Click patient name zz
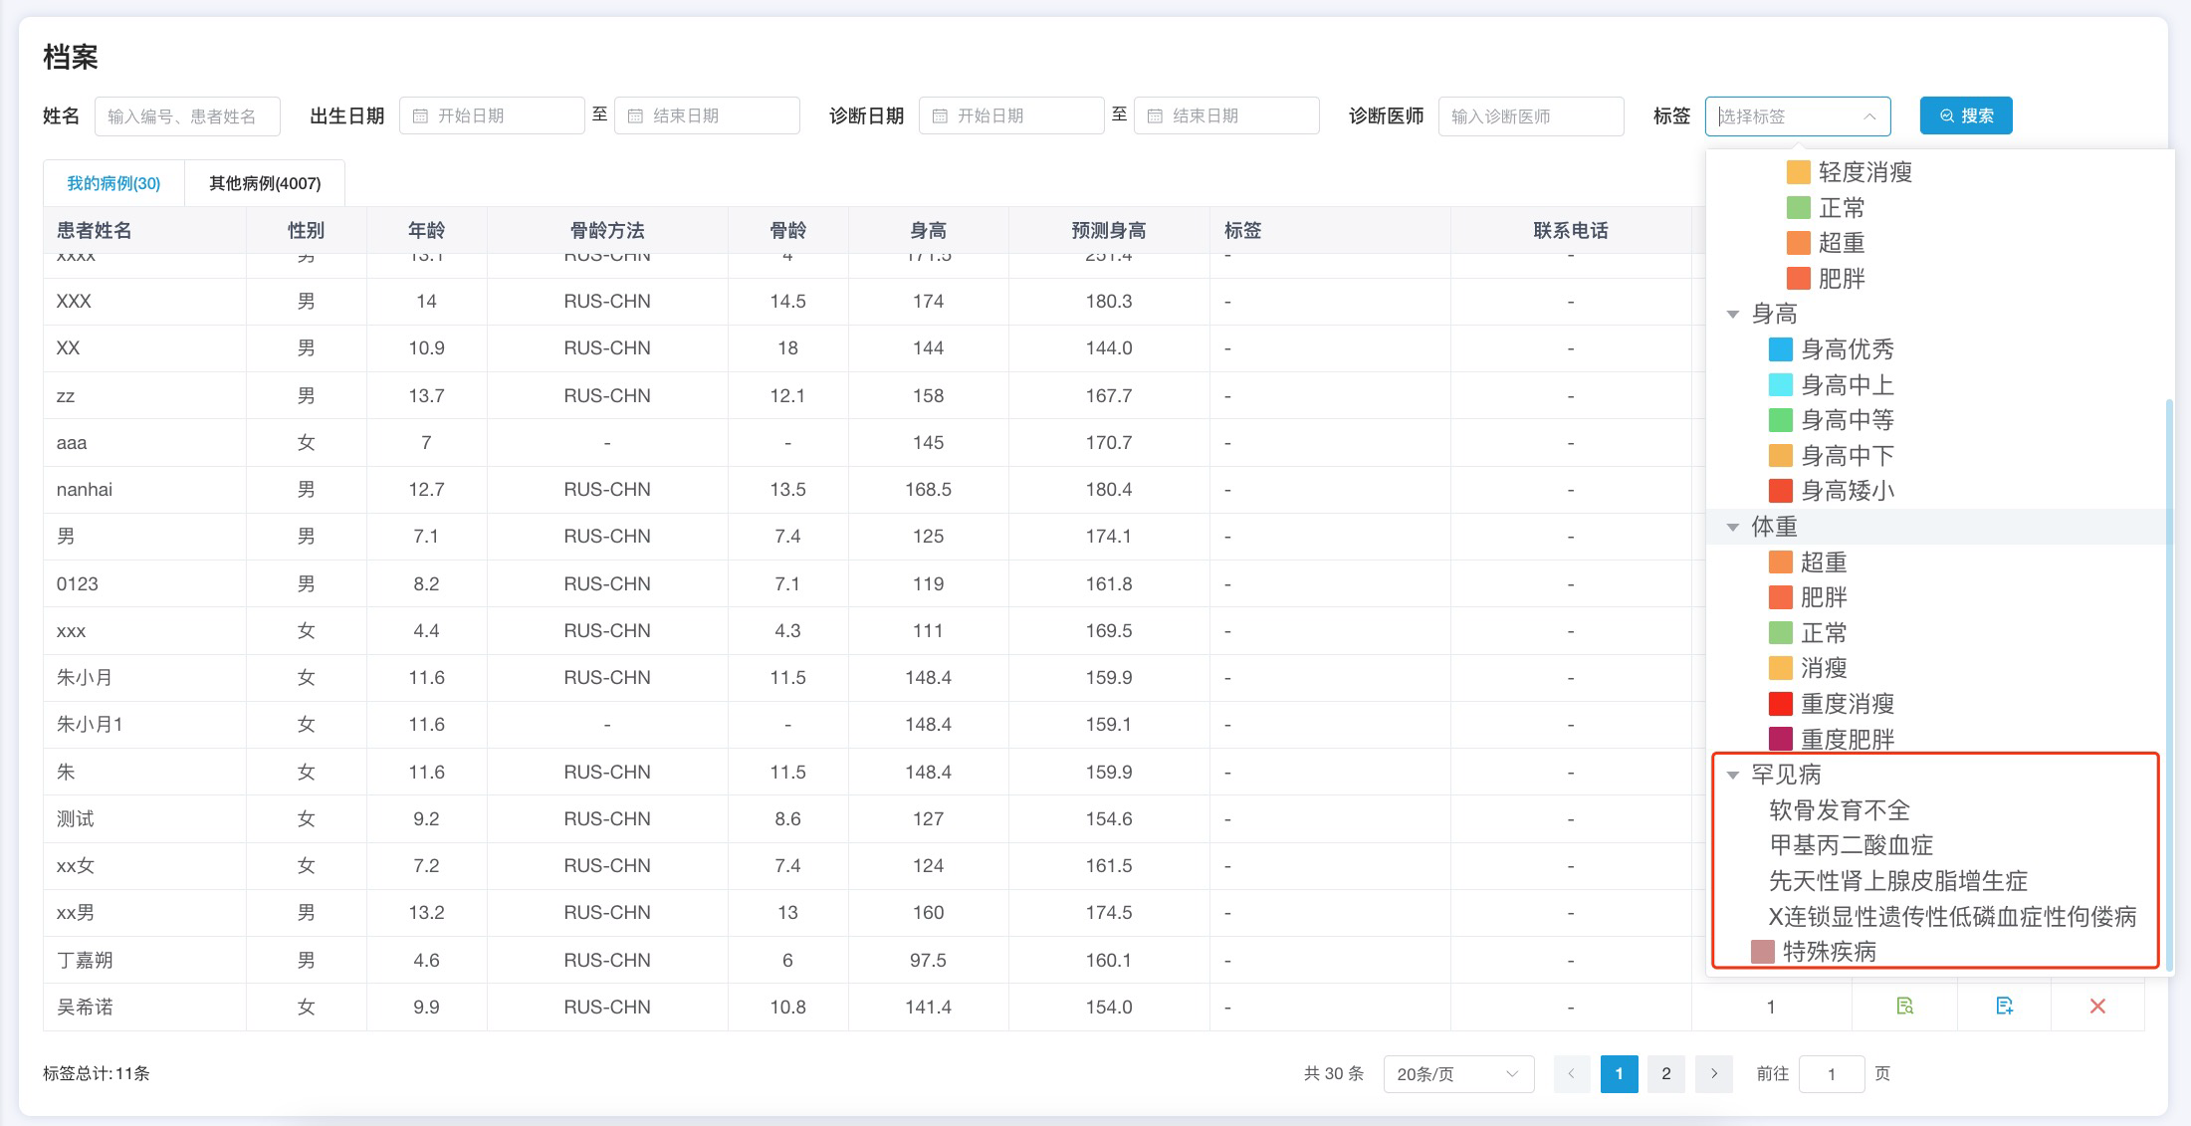2191x1126 pixels. 66,396
